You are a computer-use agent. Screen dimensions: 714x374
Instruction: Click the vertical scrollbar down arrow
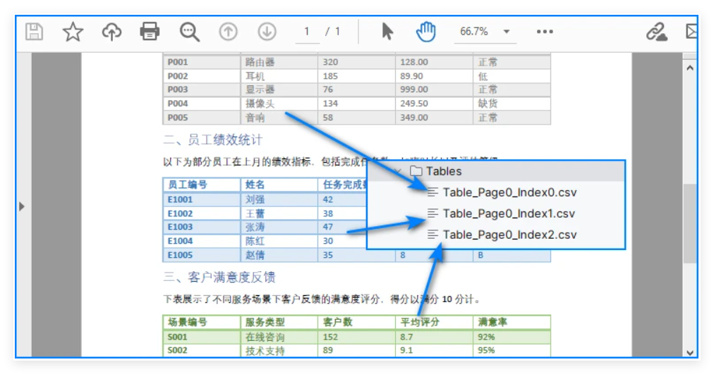click(690, 351)
